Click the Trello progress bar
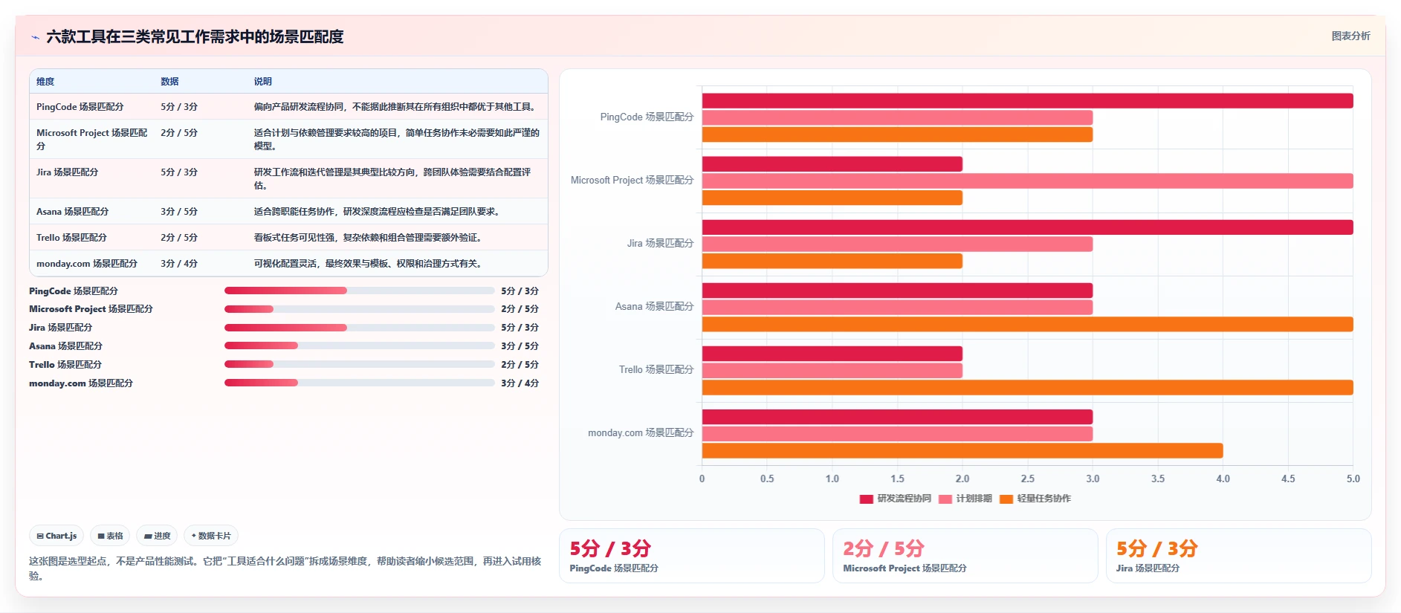The width and height of the screenshot is (1401, 613). point(360,364)
